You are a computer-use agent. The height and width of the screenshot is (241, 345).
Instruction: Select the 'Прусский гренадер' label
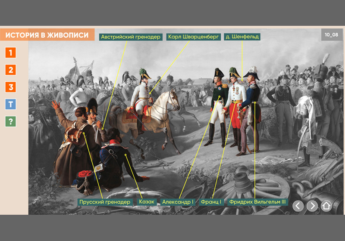tap(105, 202)
